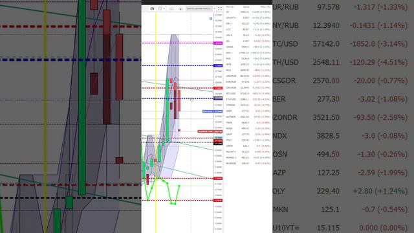The image size is (414, 233).
Task: Select the US10YT= row in watchlist
Action: coord(248,17)
